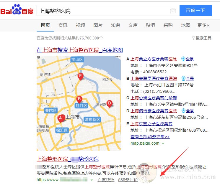Click the 宝山区 district label on map
The height and width of the screenshot is (185, 220).
[77, 60]
